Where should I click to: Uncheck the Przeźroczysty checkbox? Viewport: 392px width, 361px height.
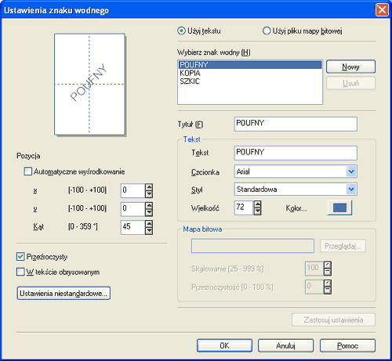(20, 257)
